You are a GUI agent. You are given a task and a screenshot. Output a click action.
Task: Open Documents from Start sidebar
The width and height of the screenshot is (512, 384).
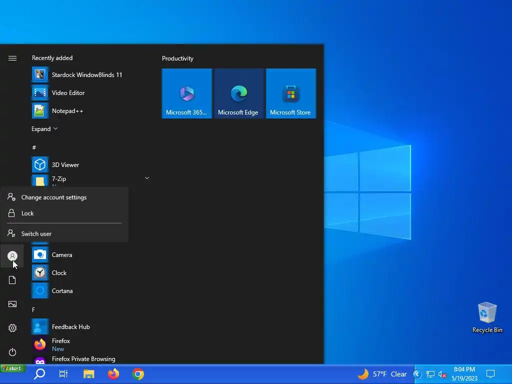click(x=12, y=280)
